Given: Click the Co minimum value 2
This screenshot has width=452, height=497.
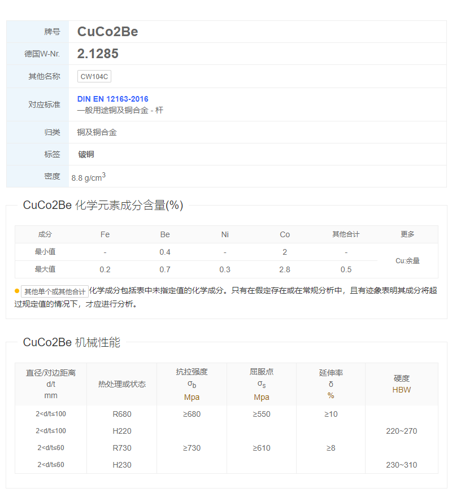Looking at the screenshot, I should (285, 252).
